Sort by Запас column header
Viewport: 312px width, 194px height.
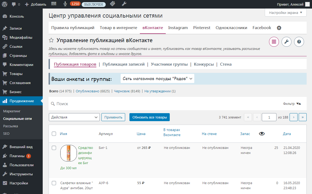[x=245, y=134]
